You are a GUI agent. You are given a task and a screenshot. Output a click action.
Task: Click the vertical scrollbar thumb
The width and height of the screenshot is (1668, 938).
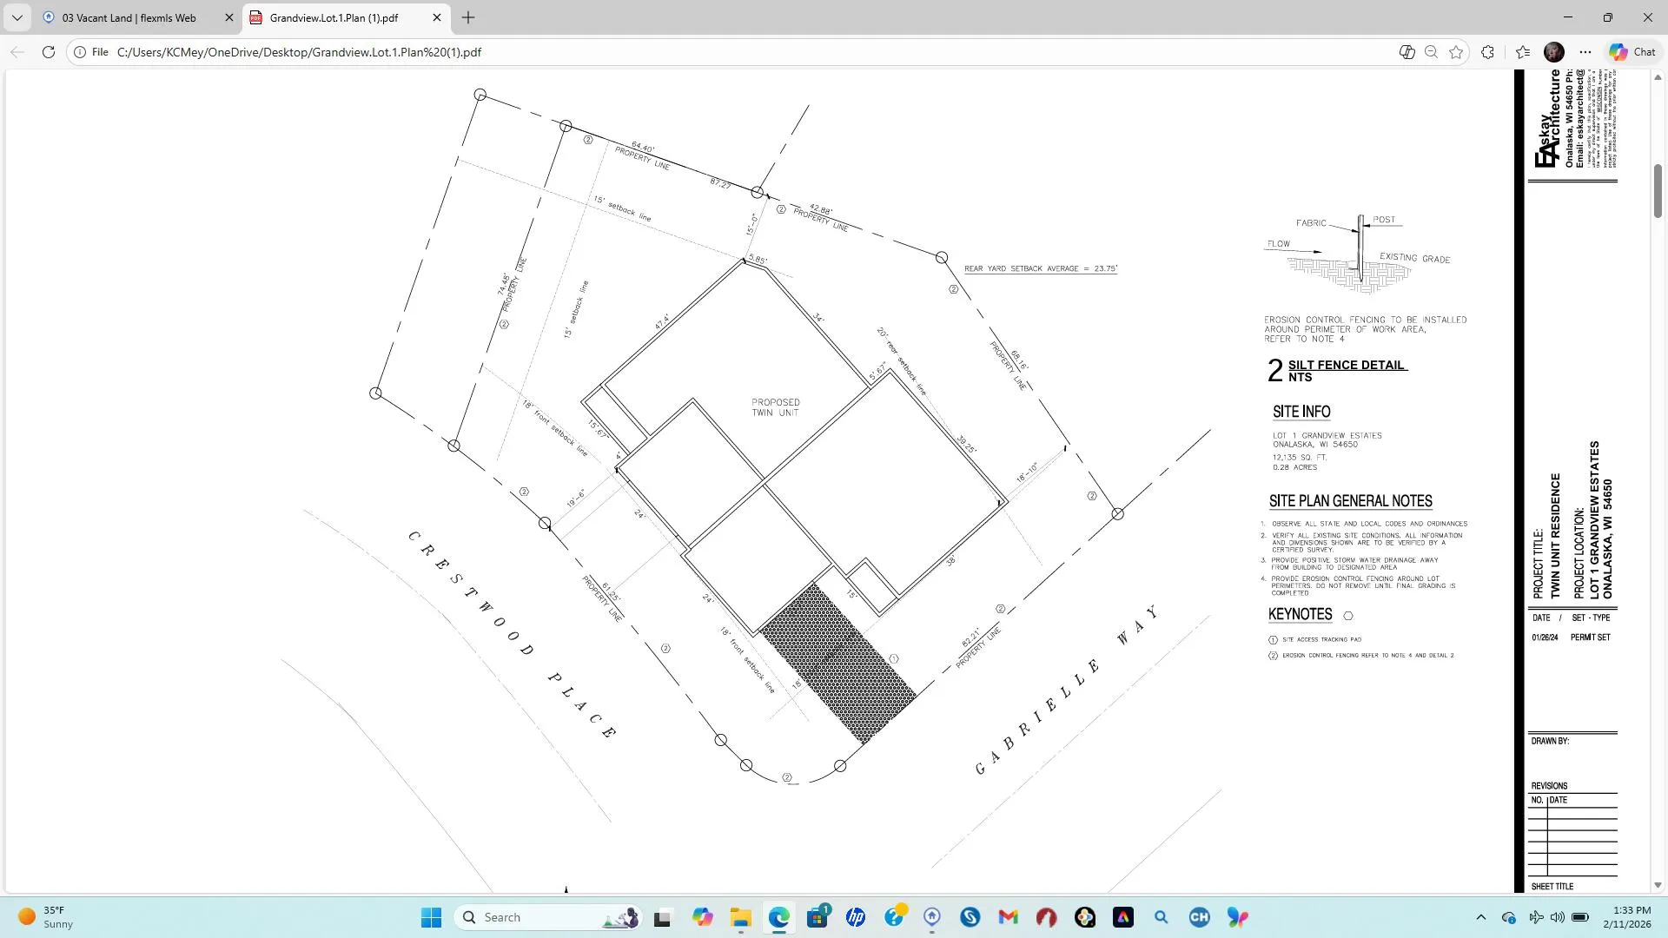click(1658, 191)
